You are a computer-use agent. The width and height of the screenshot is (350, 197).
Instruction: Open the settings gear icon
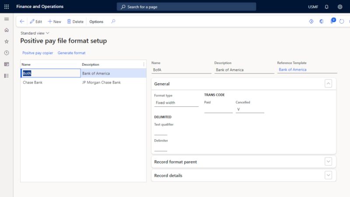pyautogui.click(x=340, y=7)
